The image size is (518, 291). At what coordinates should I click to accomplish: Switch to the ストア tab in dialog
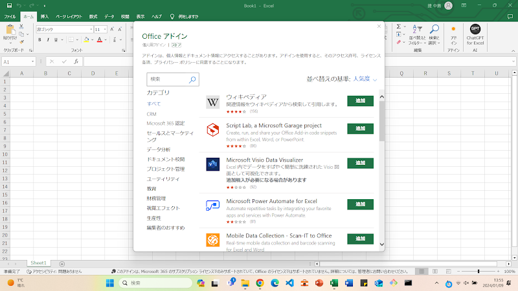point(176,45)
